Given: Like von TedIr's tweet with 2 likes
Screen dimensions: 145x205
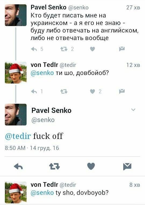Looking at the screenshot, I should (x=92, y=92).
